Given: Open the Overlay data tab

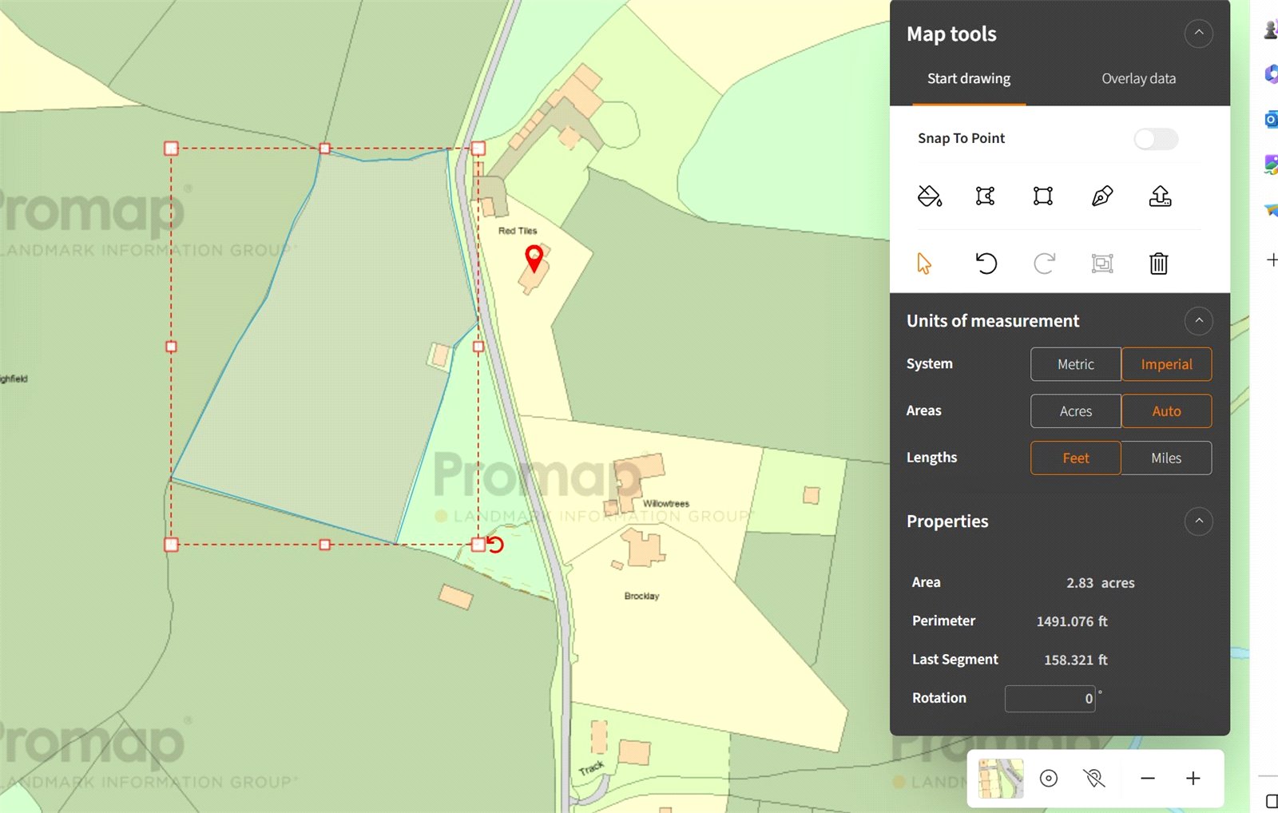Looking at the screenshot, I should pyautogui.click(x=1138, y=78).
